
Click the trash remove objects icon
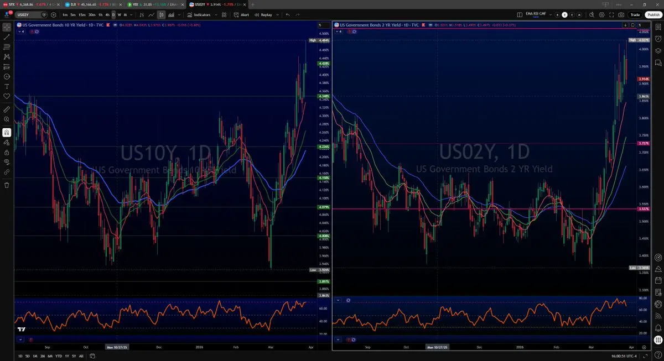pyautogui.click(x=7, y=185)
